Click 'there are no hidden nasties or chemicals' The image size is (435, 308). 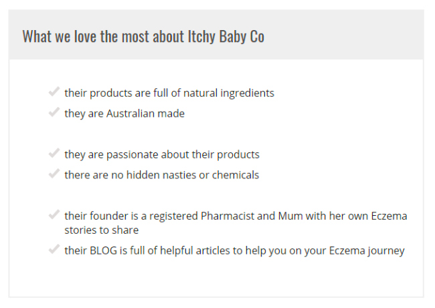(x=162, y=175)
